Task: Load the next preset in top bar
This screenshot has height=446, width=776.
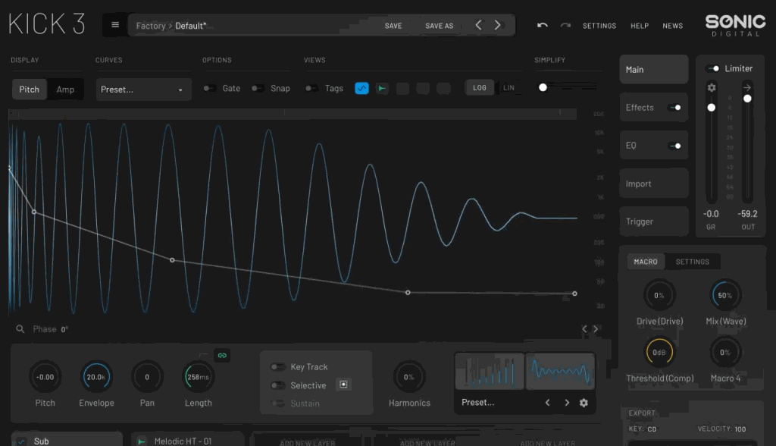Action: click(x=497, y=25)
